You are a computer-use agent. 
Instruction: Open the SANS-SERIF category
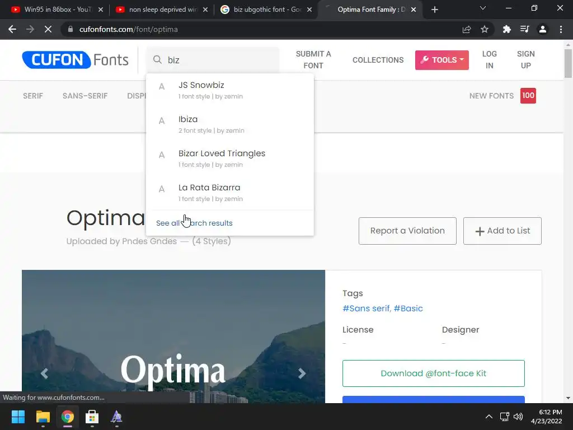click(x=85, y=96)
